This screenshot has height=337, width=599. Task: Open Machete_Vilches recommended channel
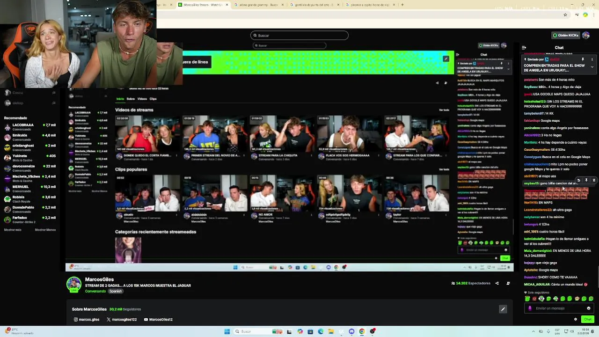pos(30,179)
